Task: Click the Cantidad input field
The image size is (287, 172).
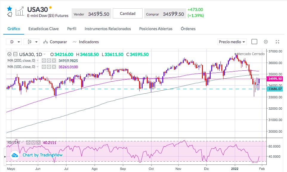Action: [x=128, y=13]
